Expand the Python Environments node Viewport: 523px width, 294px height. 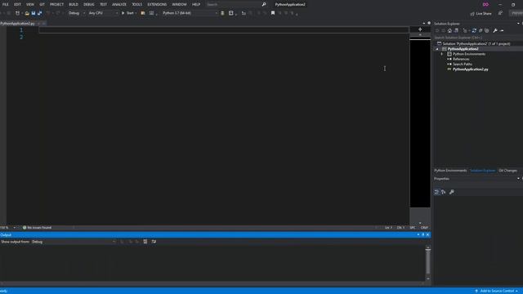pos(442,54)
